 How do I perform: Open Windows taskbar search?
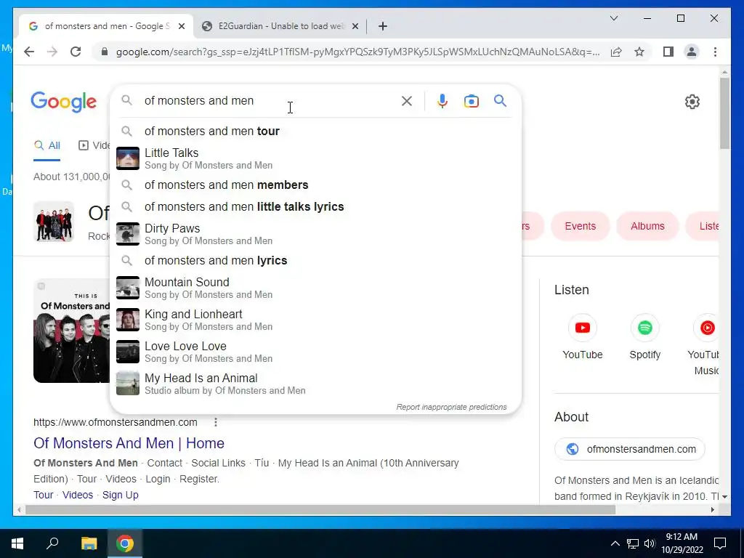point(52,543)
